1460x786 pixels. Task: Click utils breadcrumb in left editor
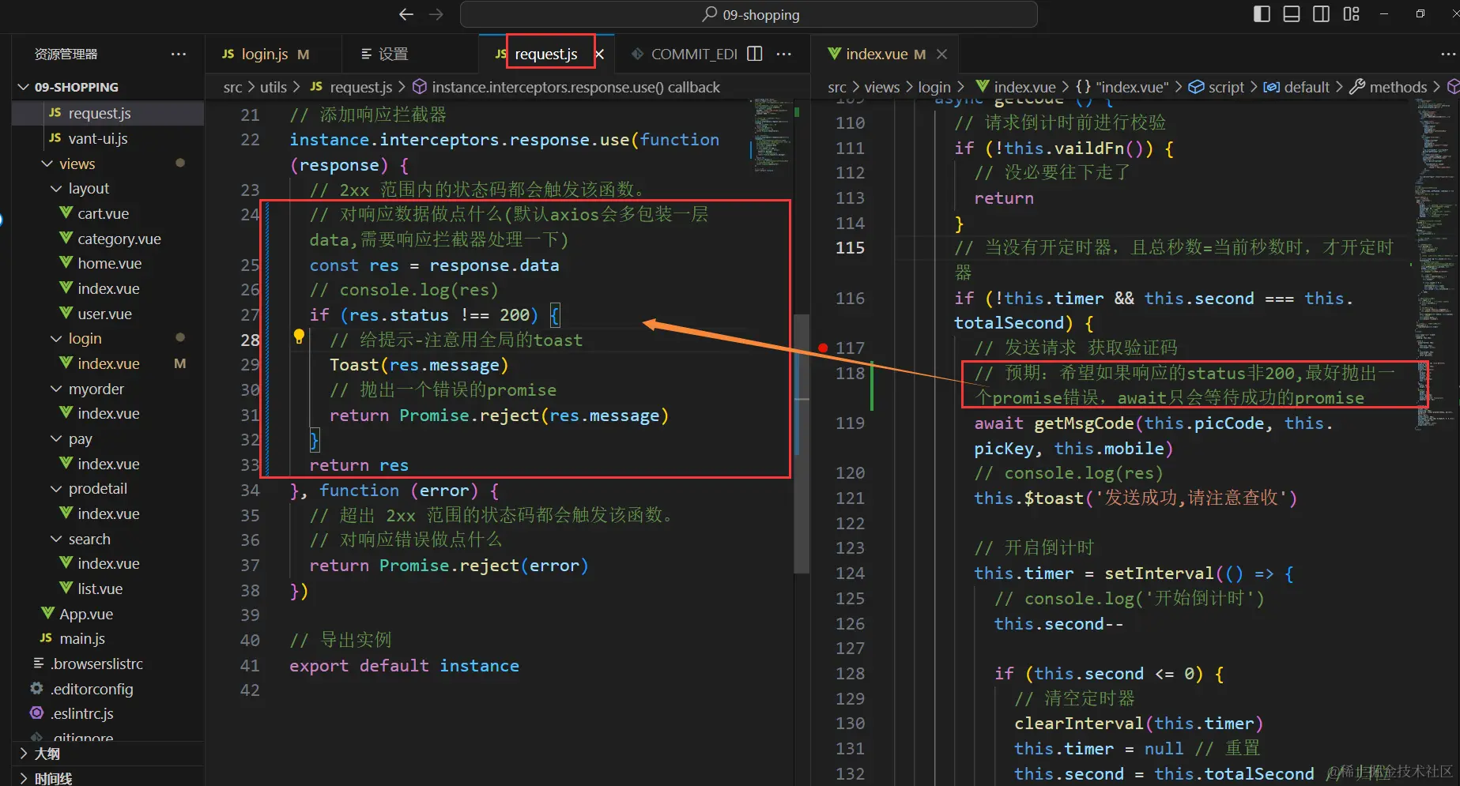(274, 87)
